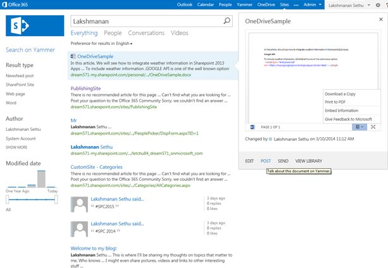This screenshot has height=268, width=388.
Task: Open the SharePoint logo tile
Action: pos(35,26)
